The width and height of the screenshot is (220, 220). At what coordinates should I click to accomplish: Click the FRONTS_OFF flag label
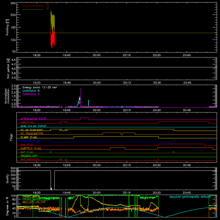point(29,156)
